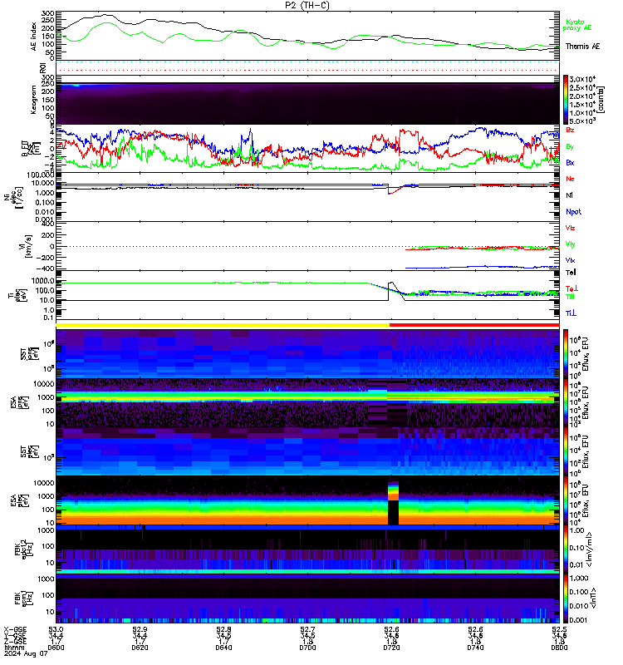The width and height of the screenshot is (623, 665).
Task: Click the X-GSE value 53.0
Action: (x=56, y=629)
